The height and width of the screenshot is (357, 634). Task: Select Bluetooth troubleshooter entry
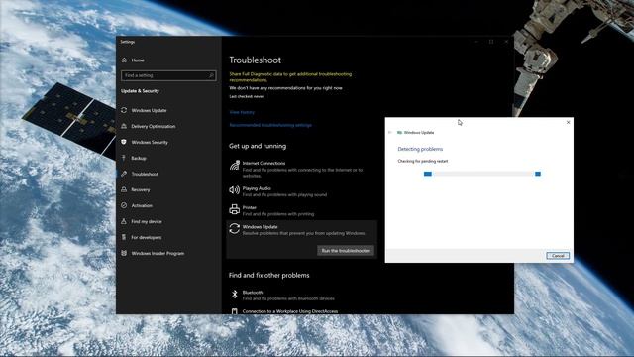(301, 296)
